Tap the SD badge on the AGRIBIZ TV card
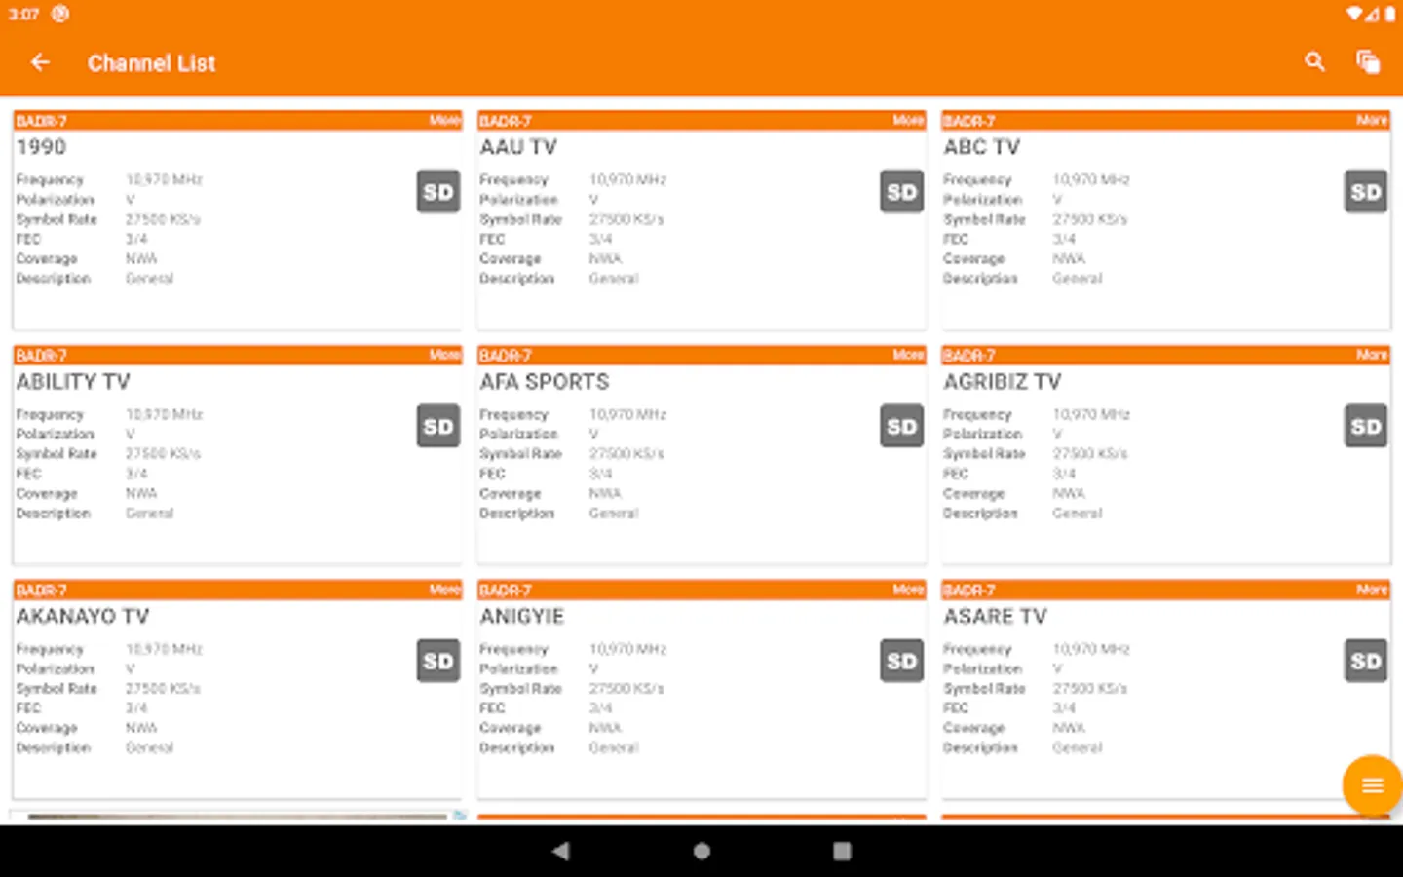 [x=1366, y=427]
